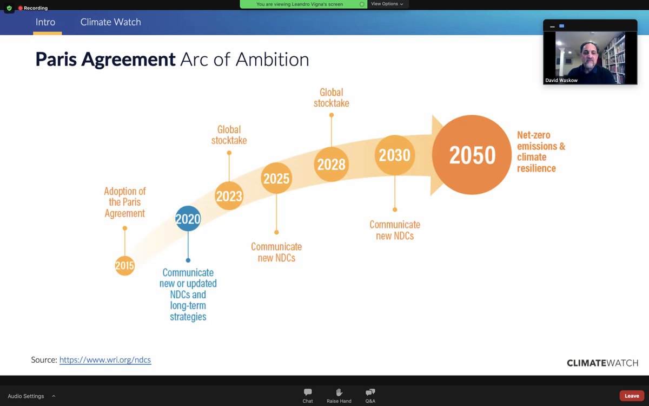This screenshot has height=406, width=649.
Task: Click the 2023 timeline circle
Action: coord(229,196)
